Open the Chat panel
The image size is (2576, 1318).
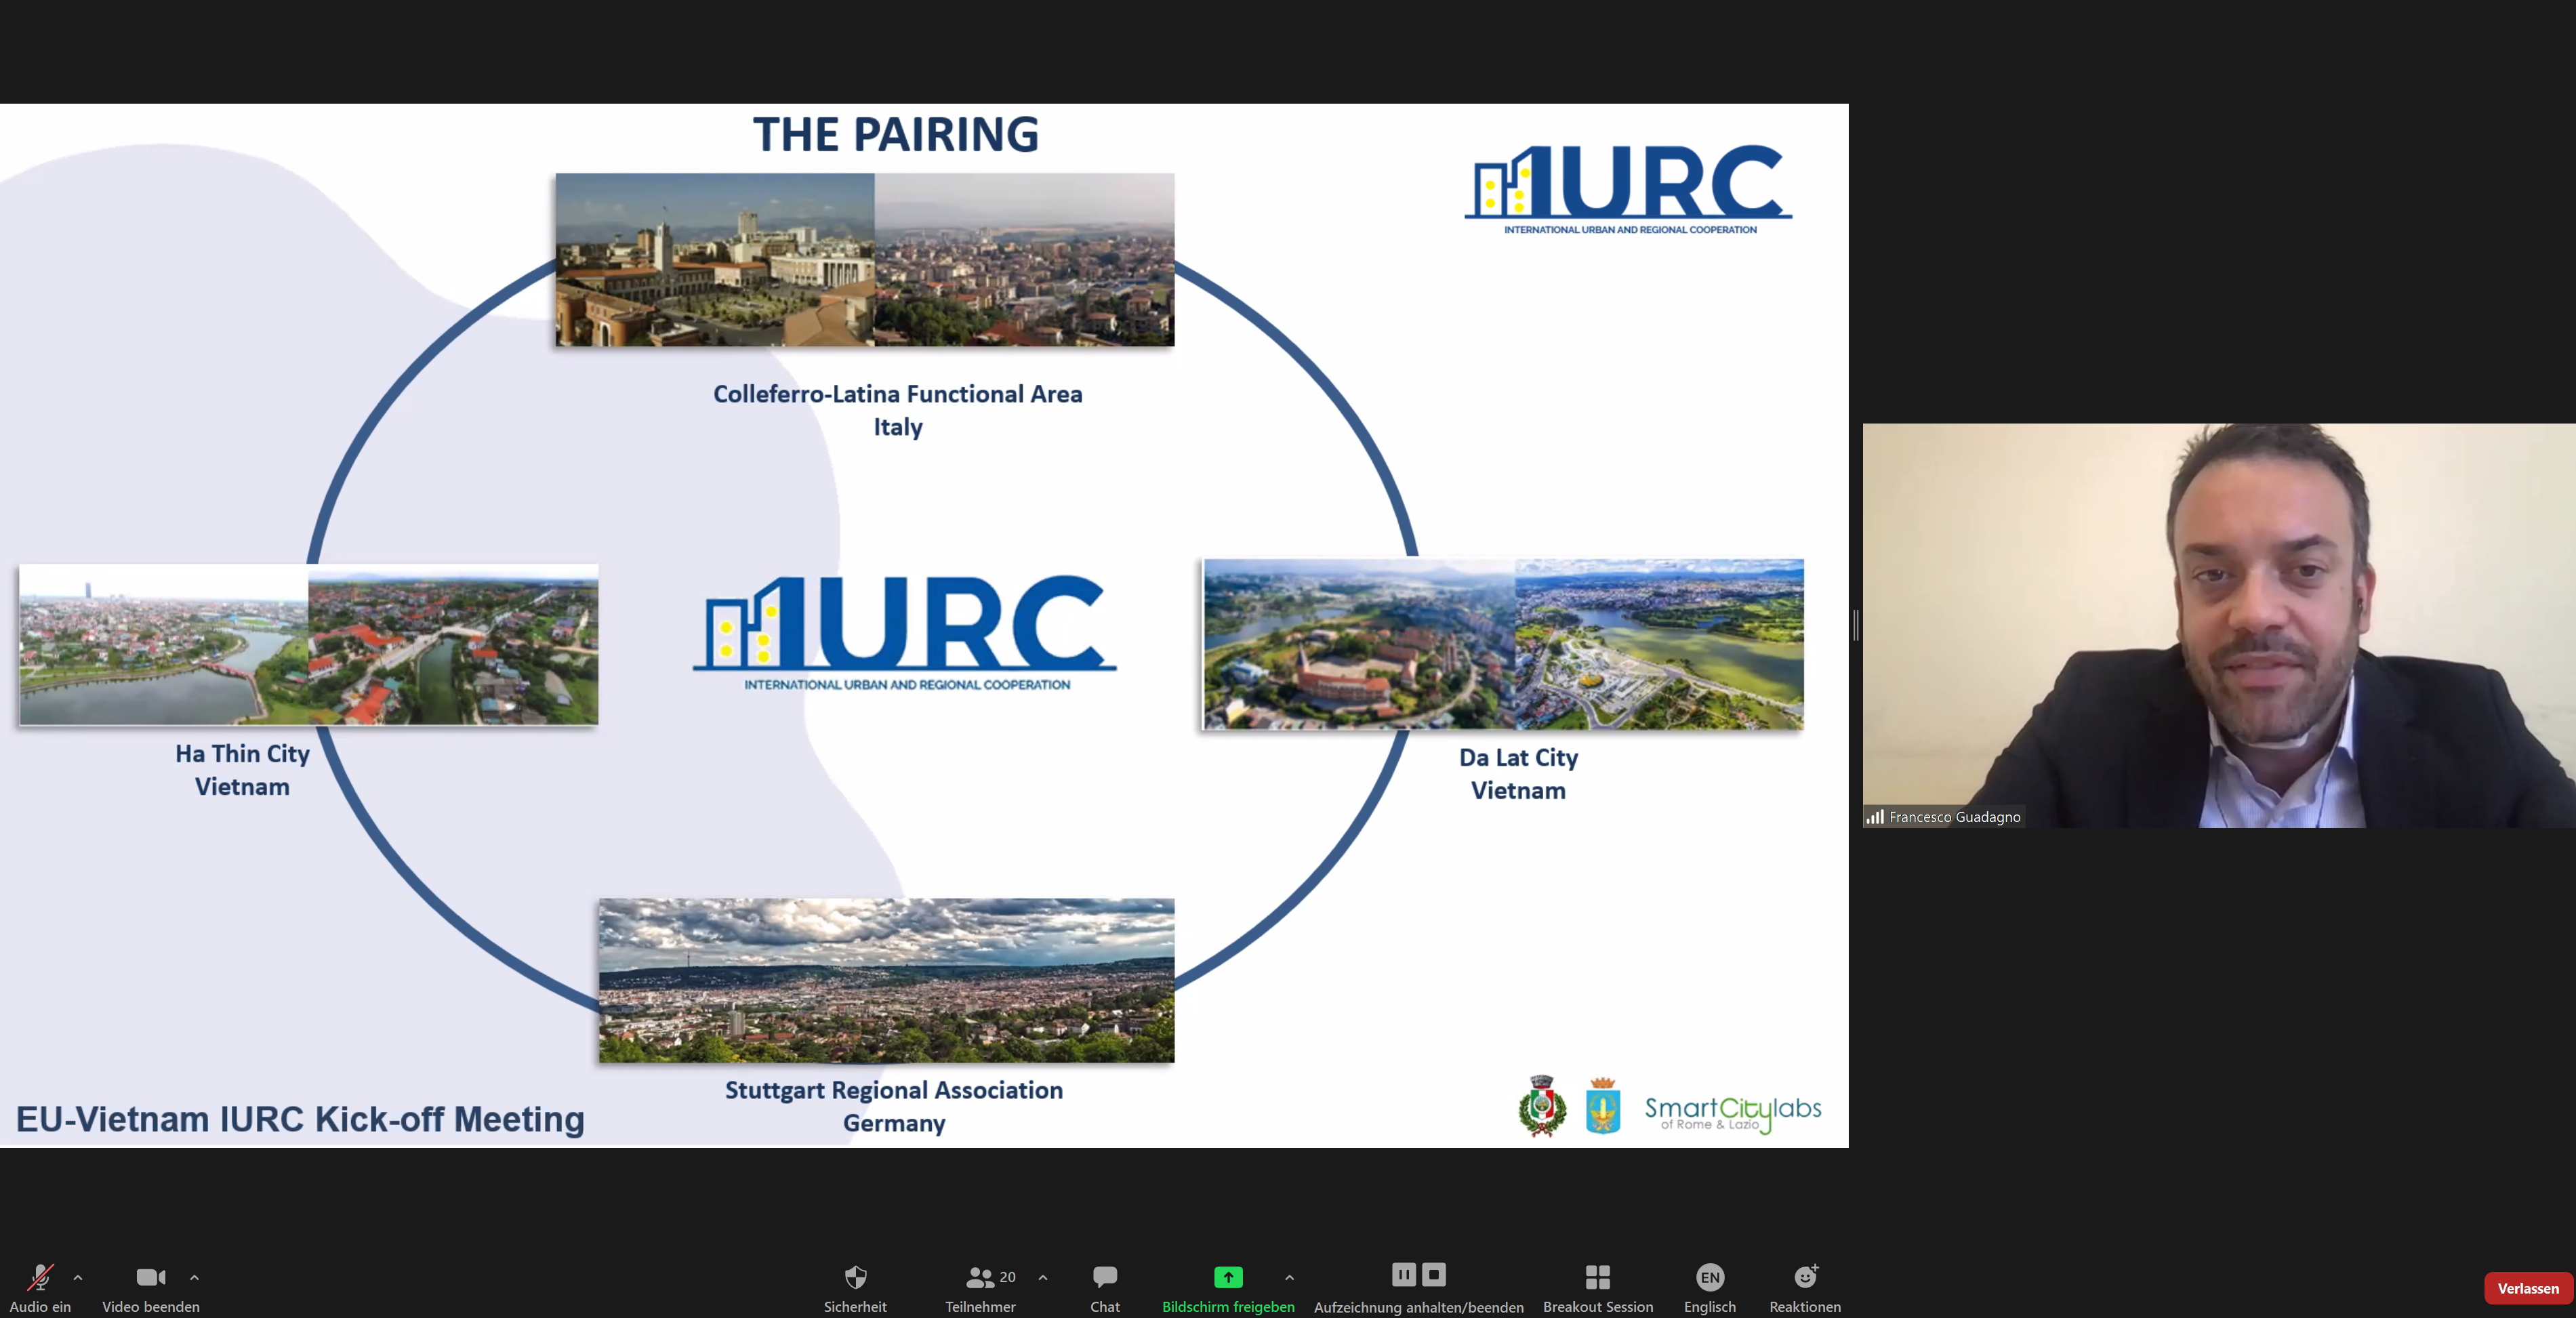[1104, 1277]
